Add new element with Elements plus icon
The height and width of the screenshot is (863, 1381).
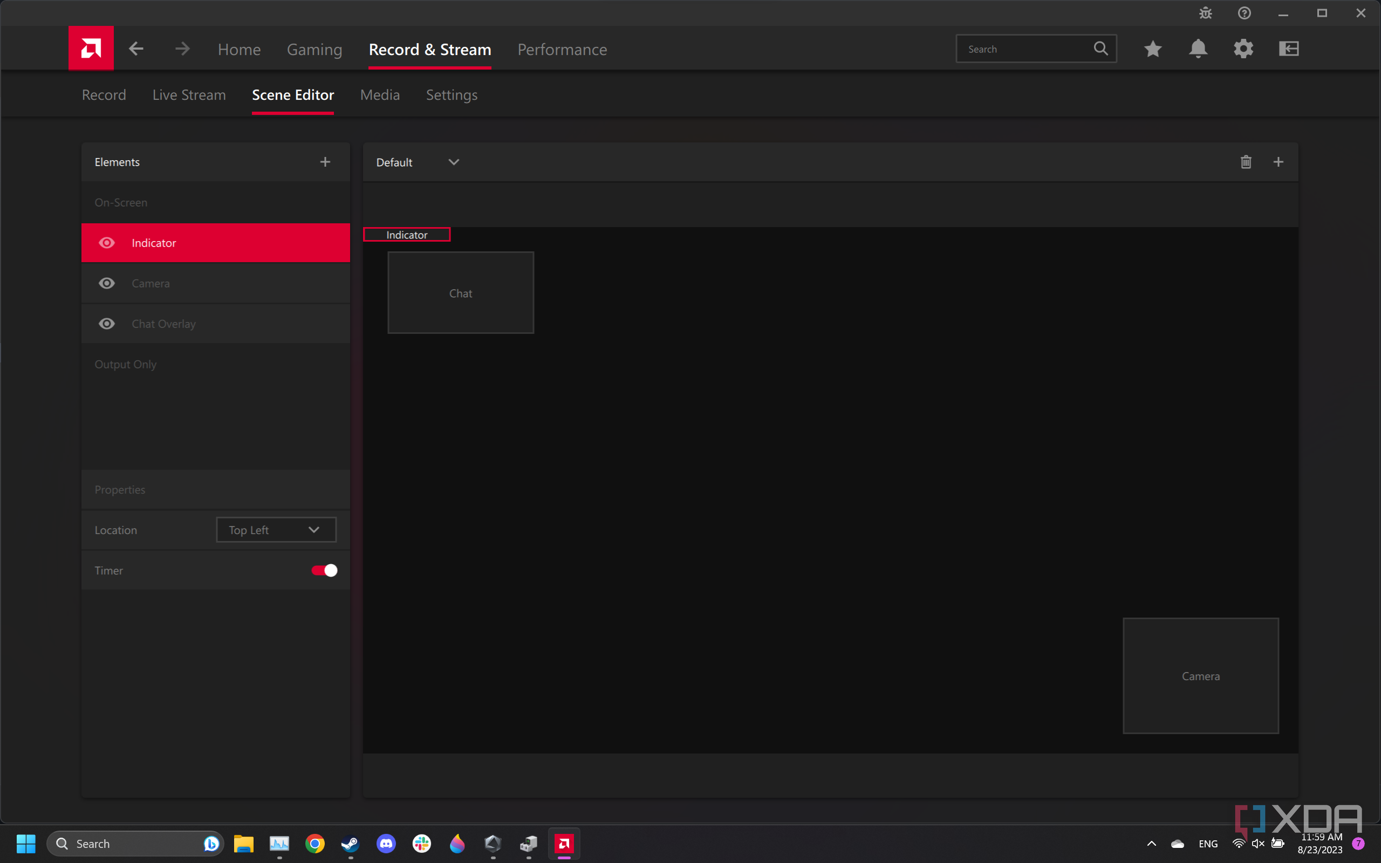(x=325, y=162)
